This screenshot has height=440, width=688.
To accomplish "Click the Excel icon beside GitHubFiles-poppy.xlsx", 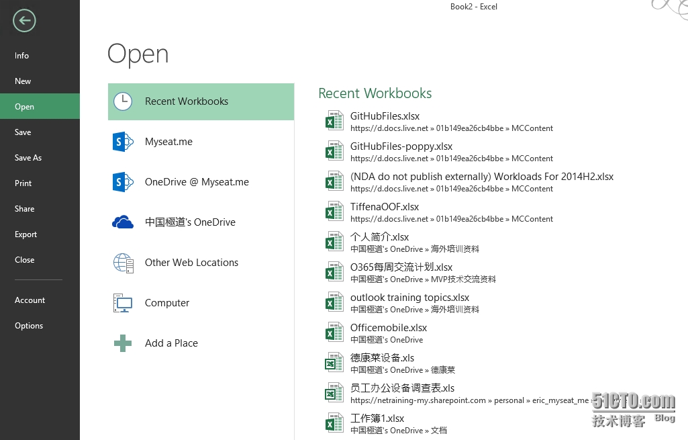I will [334, 151].
